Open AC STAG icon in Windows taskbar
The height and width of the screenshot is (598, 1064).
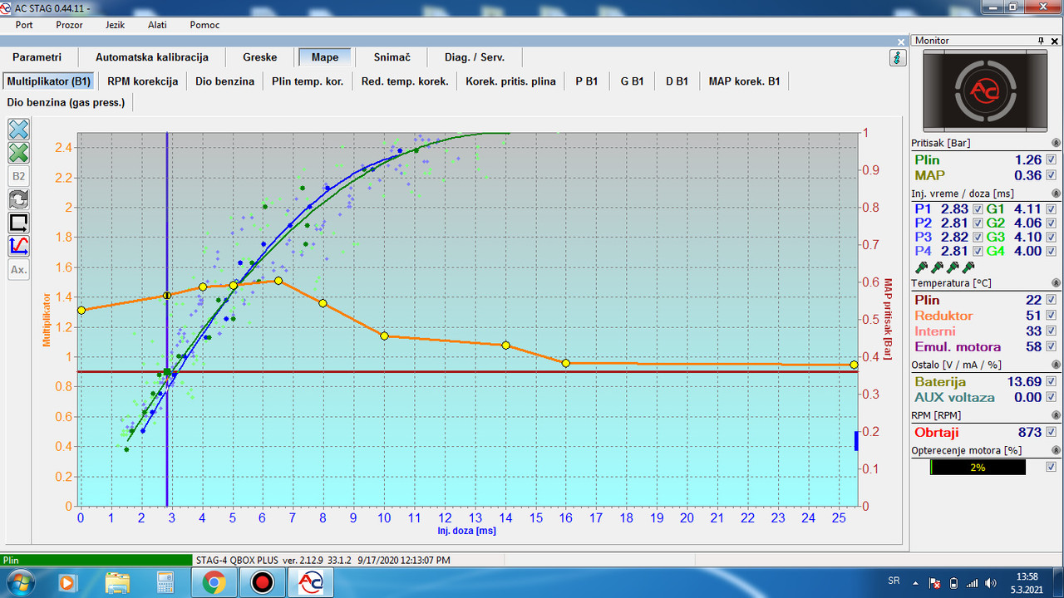310,583
